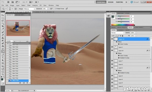Pick a color from the spectrum ramp

tap(123, 25)
